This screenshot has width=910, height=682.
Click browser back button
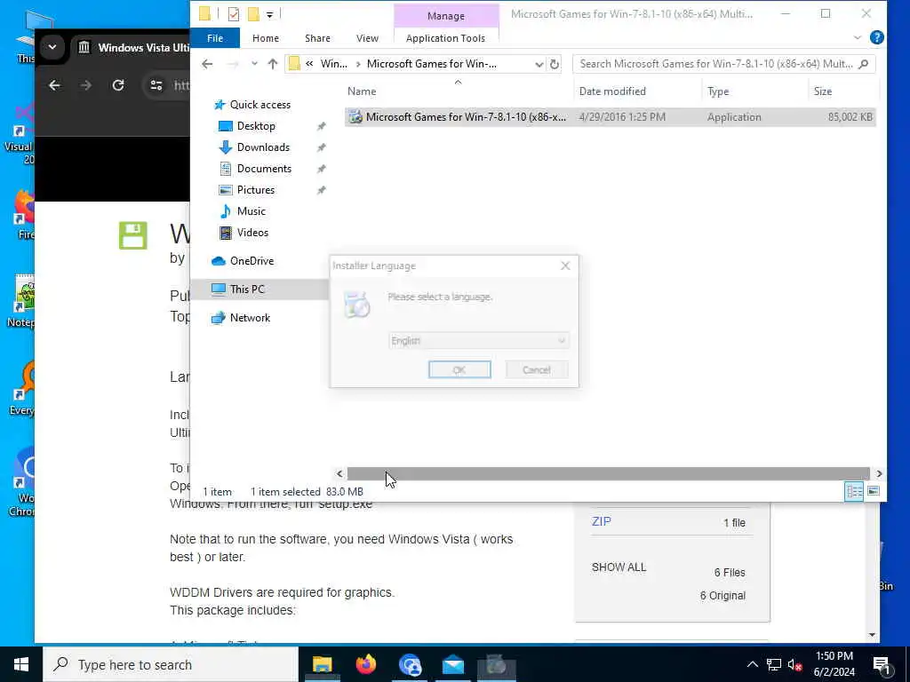click(x=54, y=86)
